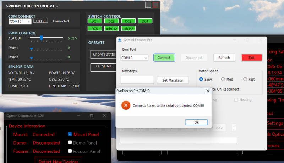Click the >>> step button in Gemini Focuser
Viewport: 284px width, 163px height.
pyautogui.click(x=219, y=127)
